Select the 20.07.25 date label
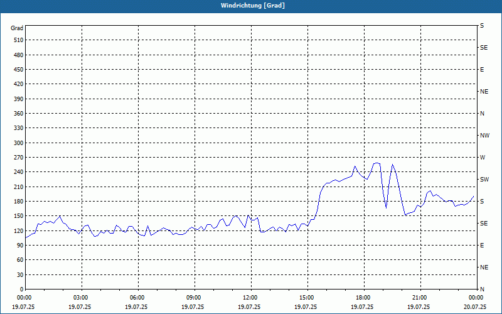The image size is (502, 314). [476, 306]
